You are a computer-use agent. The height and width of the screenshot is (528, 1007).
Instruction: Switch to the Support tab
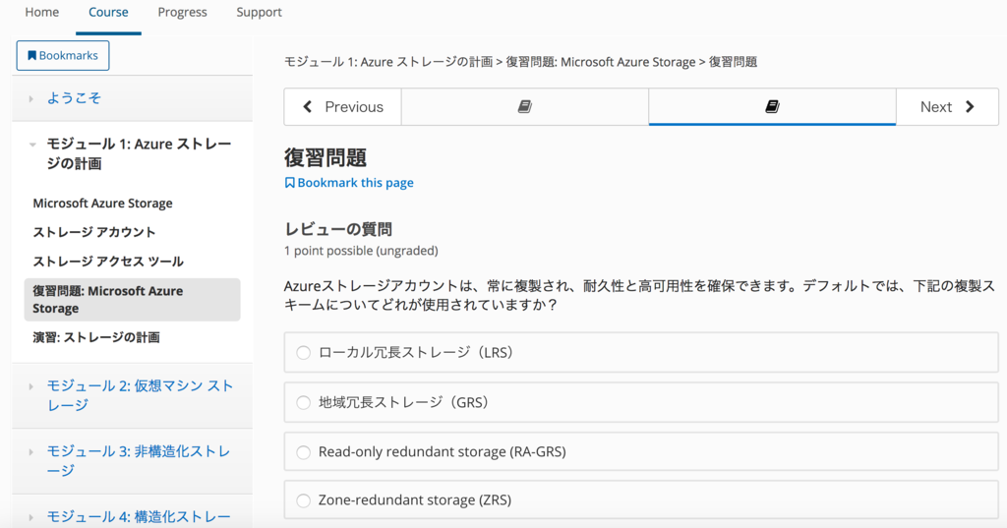[259, 13]
